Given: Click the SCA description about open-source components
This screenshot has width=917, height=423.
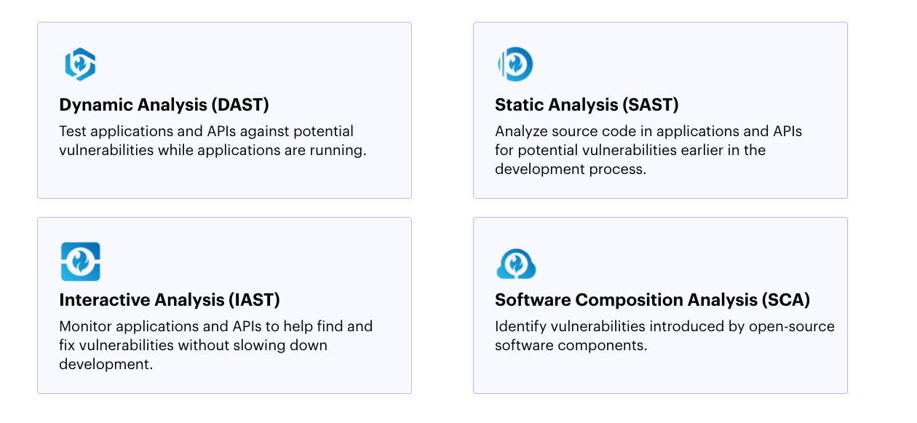Looking at the screenshot, I should tap(664, 336).
